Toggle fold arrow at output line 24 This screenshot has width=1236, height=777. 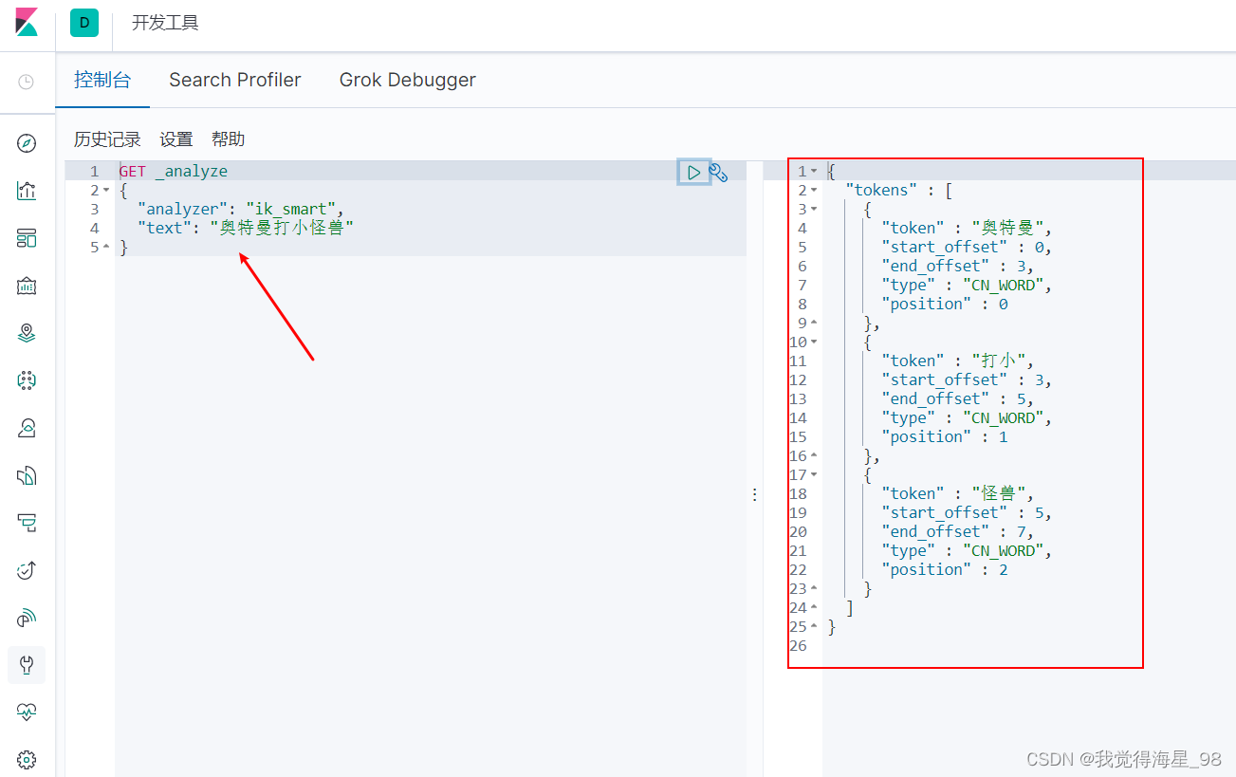(814, 608)
